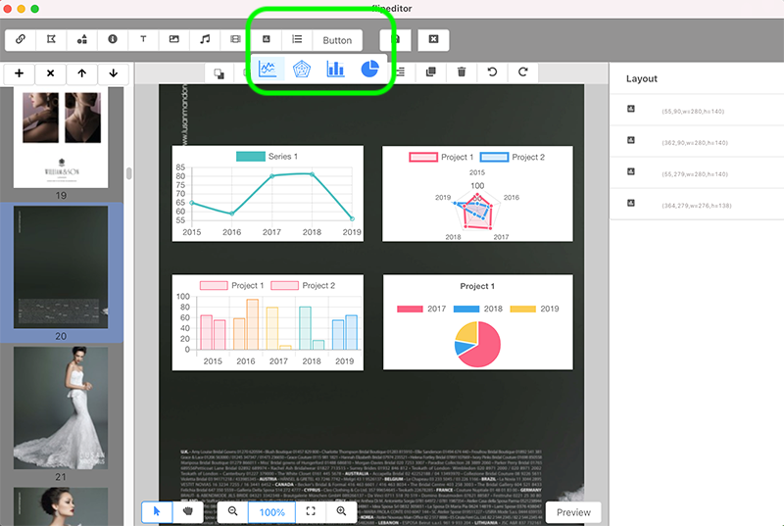
Task: Undo the last action
Action: [x=493, y=72]
